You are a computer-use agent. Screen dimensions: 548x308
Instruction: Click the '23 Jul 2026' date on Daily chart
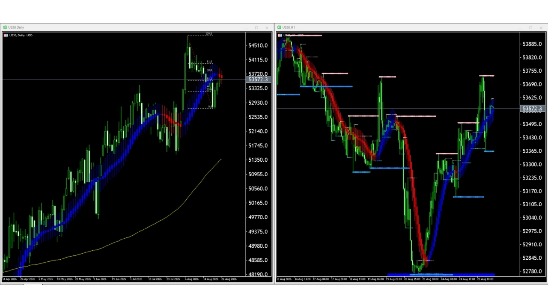(x=173, y=279)
